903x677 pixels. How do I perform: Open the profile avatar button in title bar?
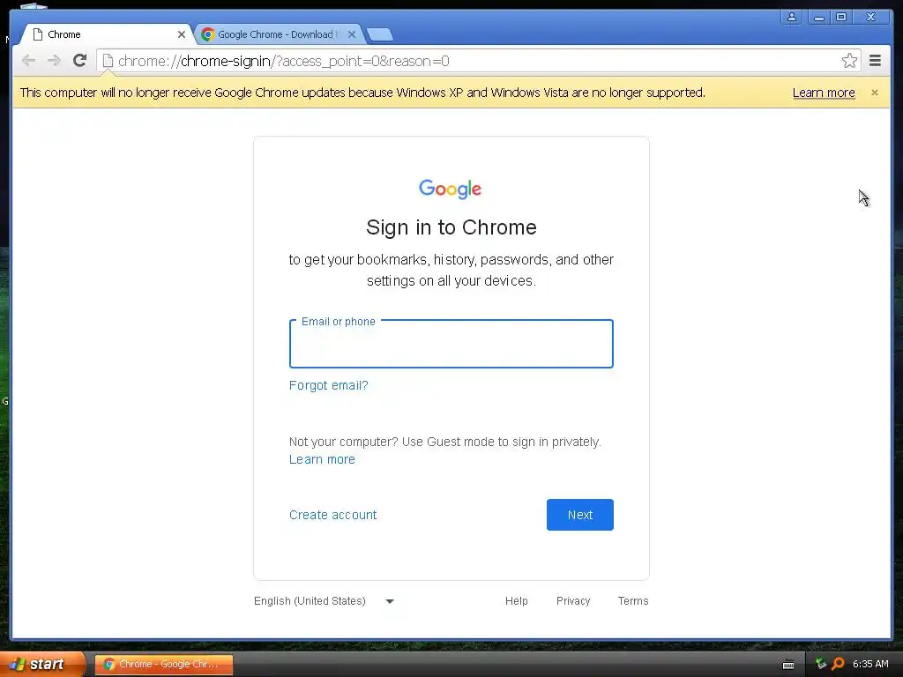pos(792,17)
